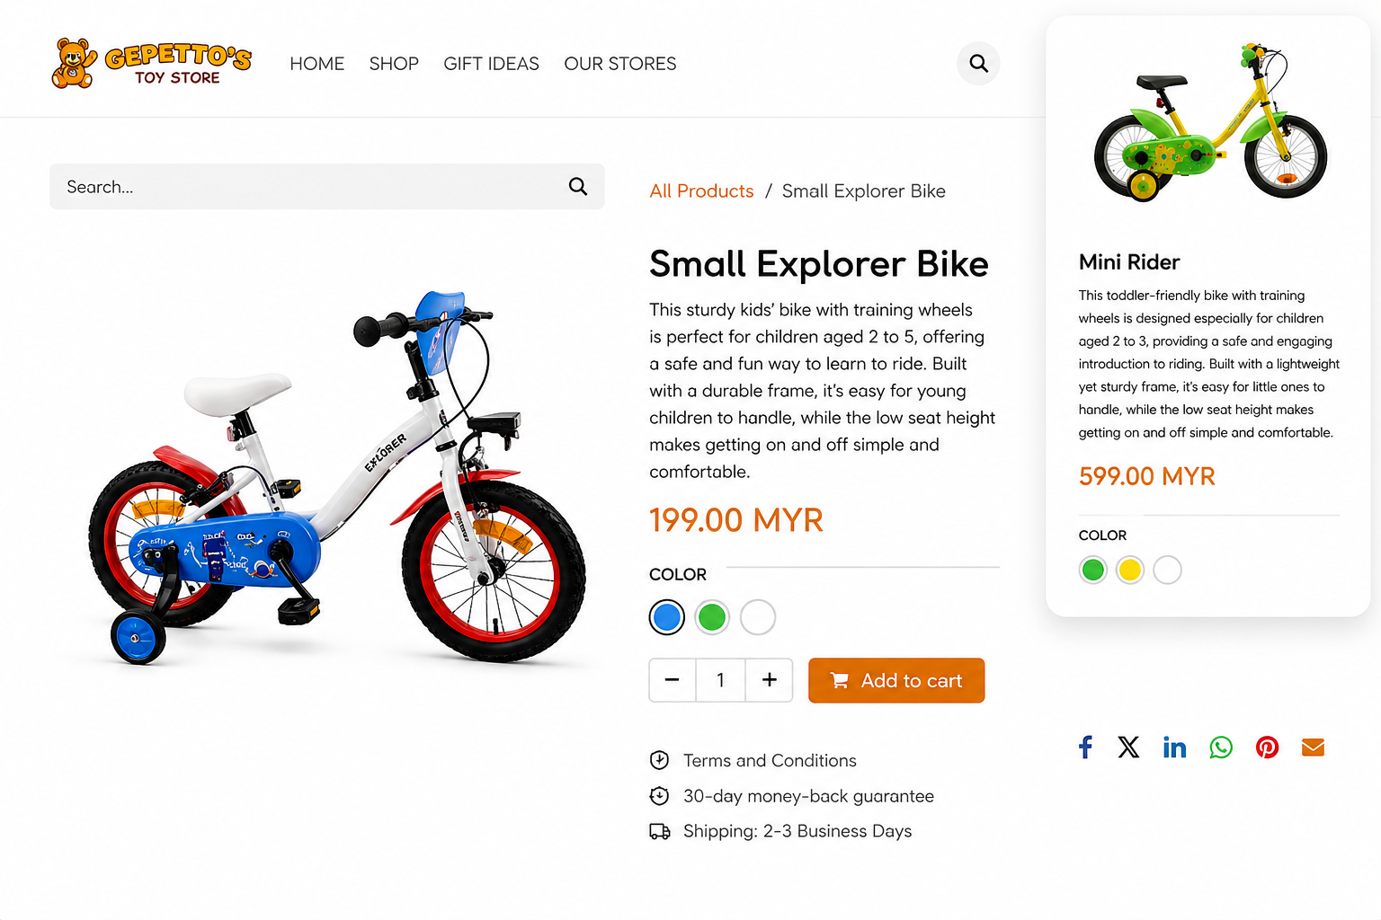
Task: Share on X (Twitter) icon
Action: 1128,747
